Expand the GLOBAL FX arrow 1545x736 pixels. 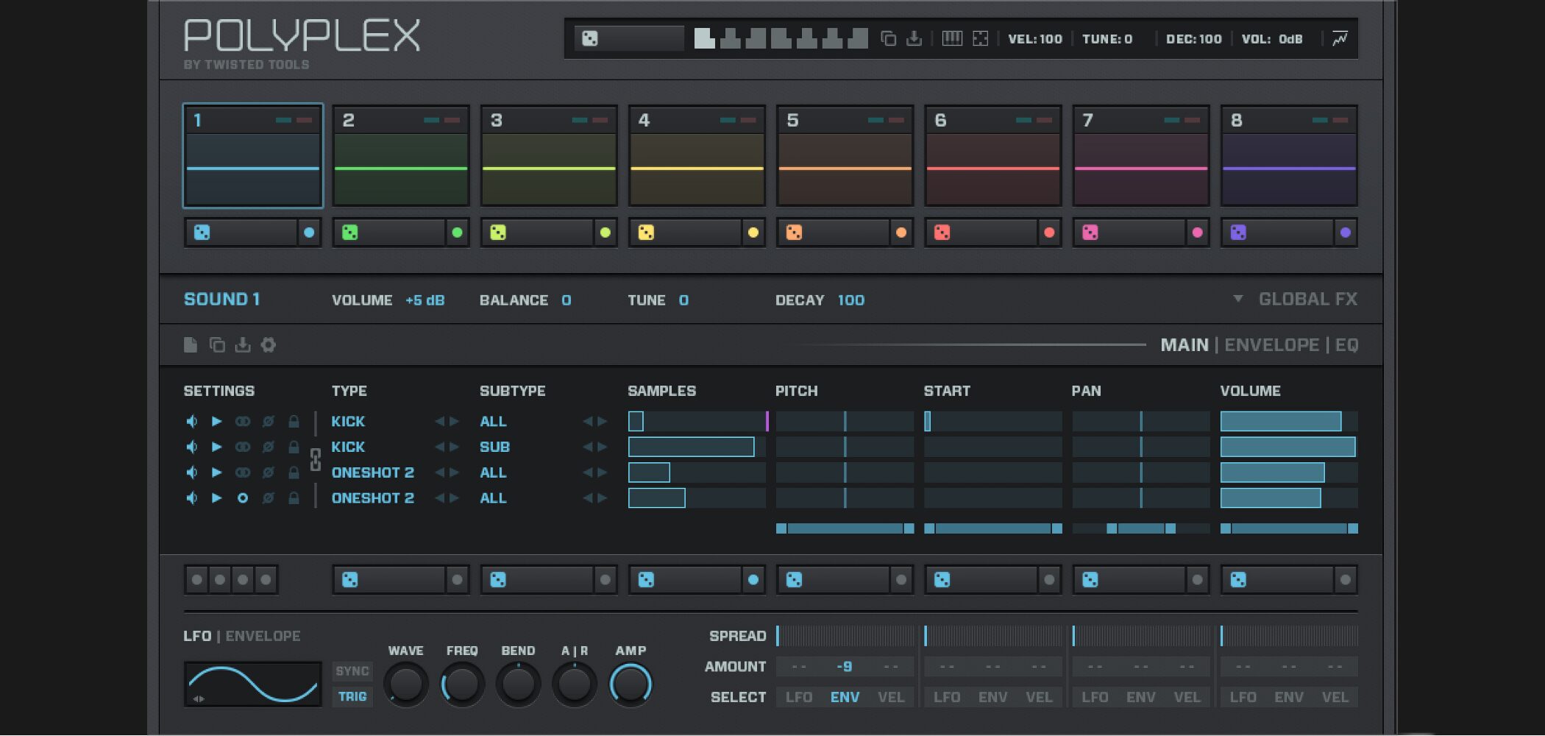coord(1238,299)
